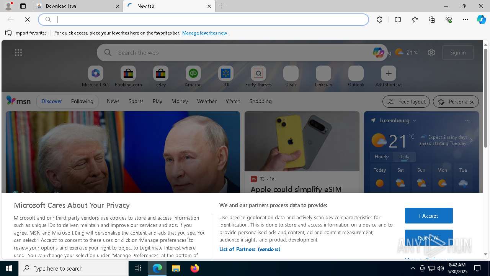The width and height of the screenshot is (490, 276).
Task: Open page settings gear icon
Action: [x=431, y=53]
